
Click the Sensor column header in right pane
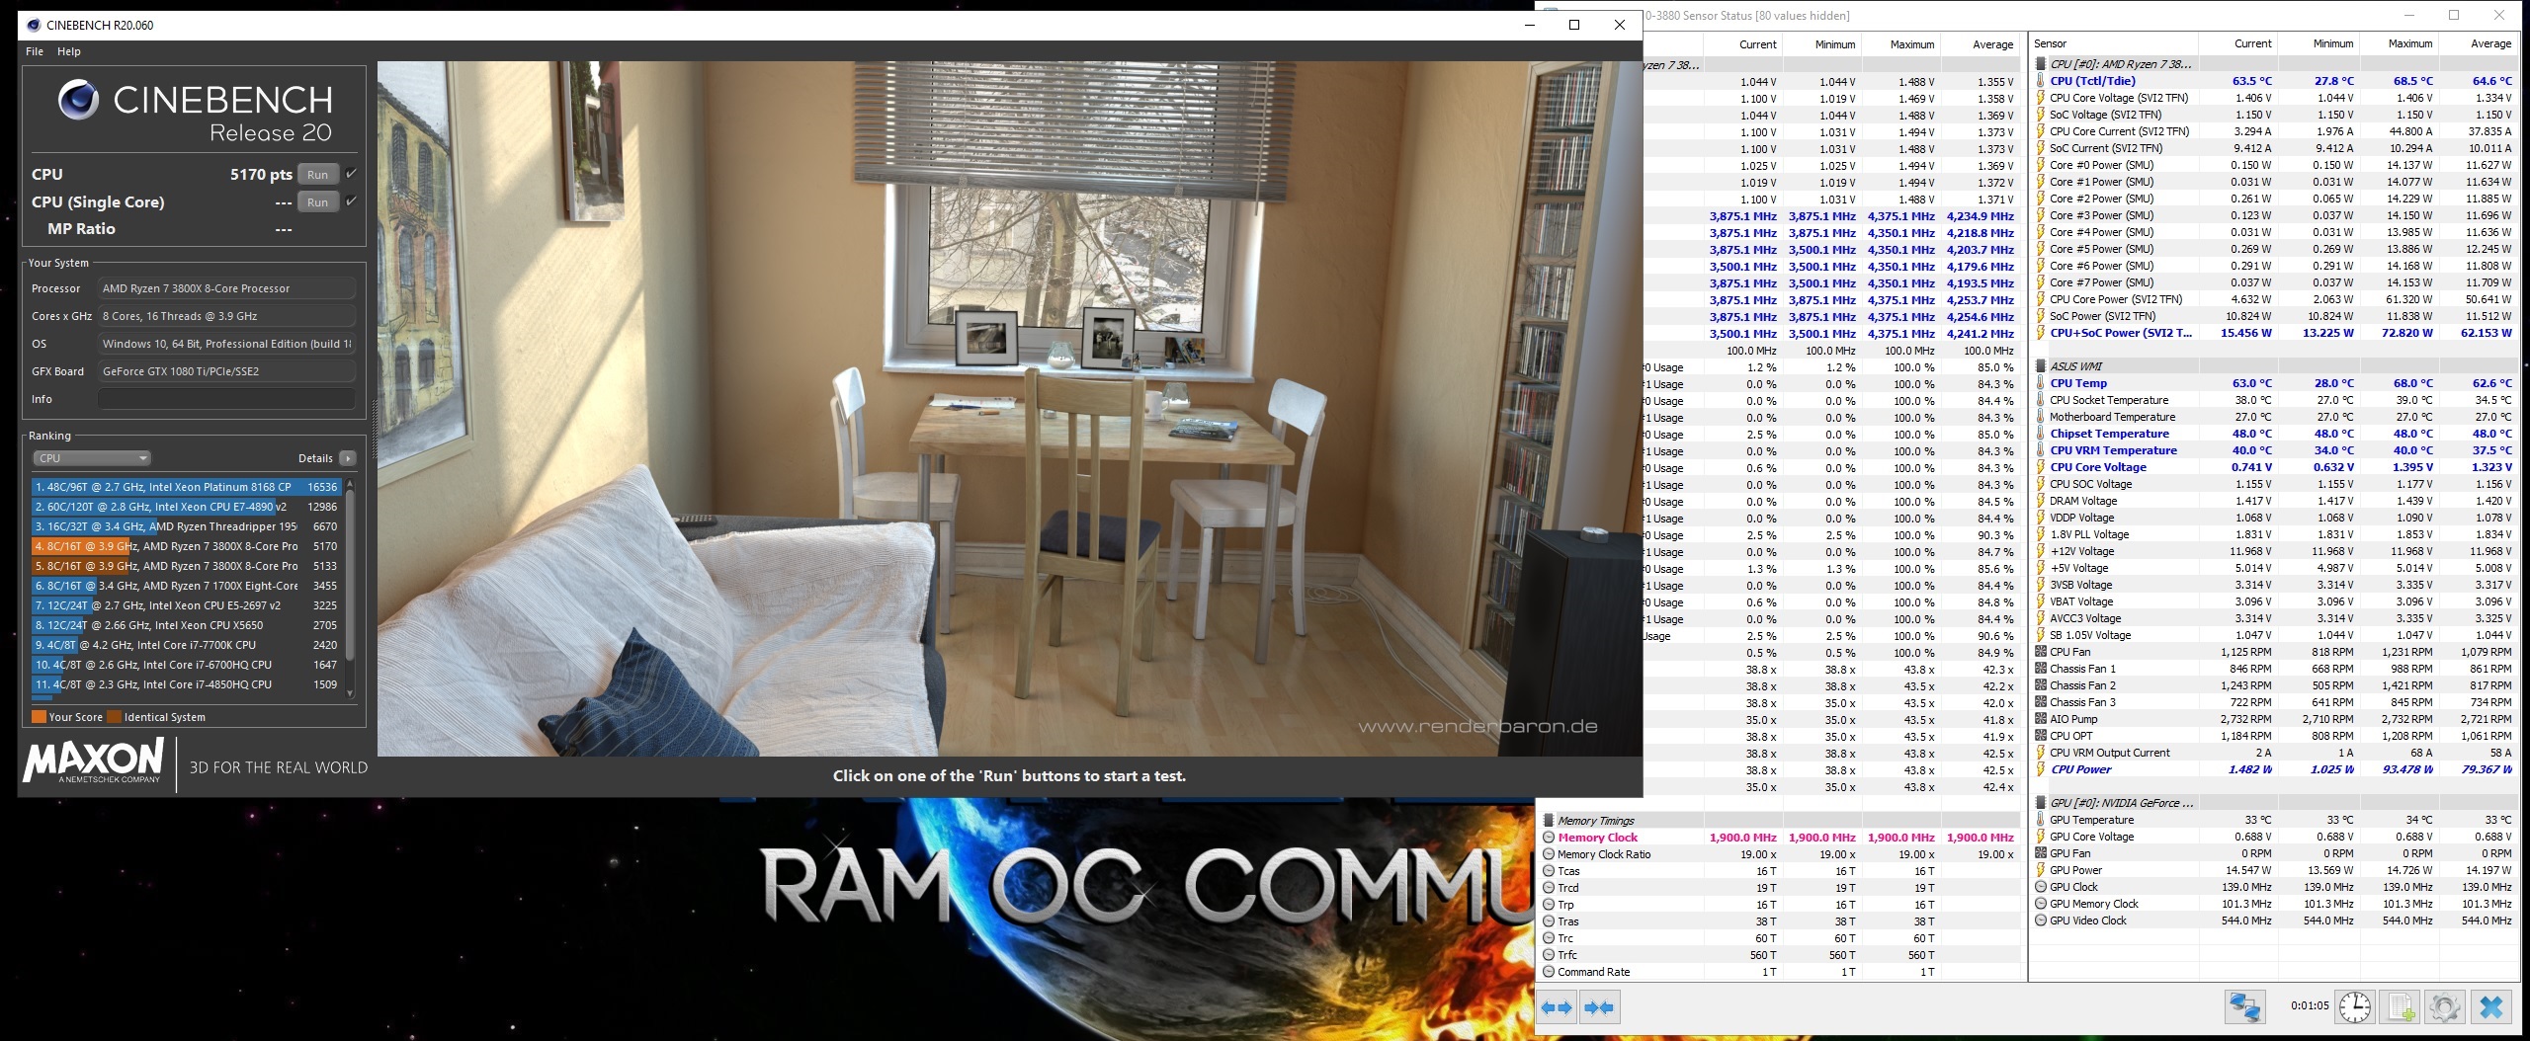point(2114,43)
